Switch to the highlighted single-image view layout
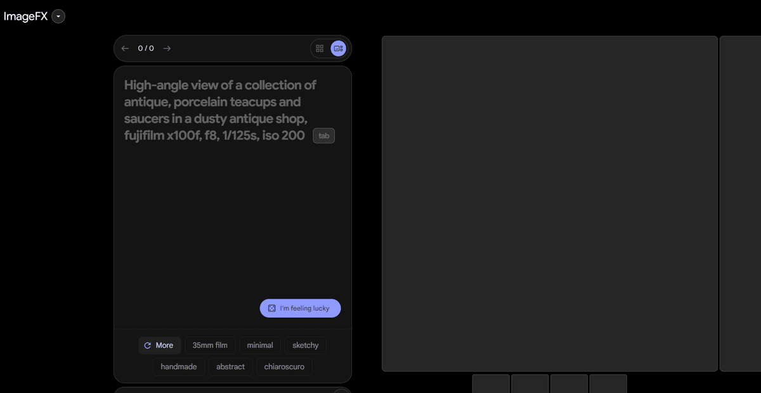This screenshot has height=393, width=761. coord(338,48)
